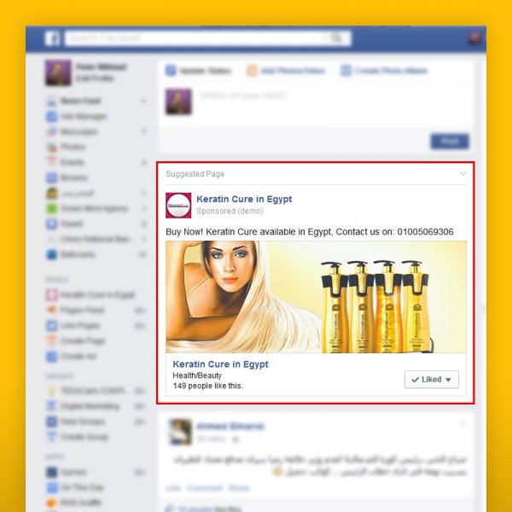The image size is (512, 512).
Task: Focus the 'What's on your mind' composer
Action: pos(242,96)
